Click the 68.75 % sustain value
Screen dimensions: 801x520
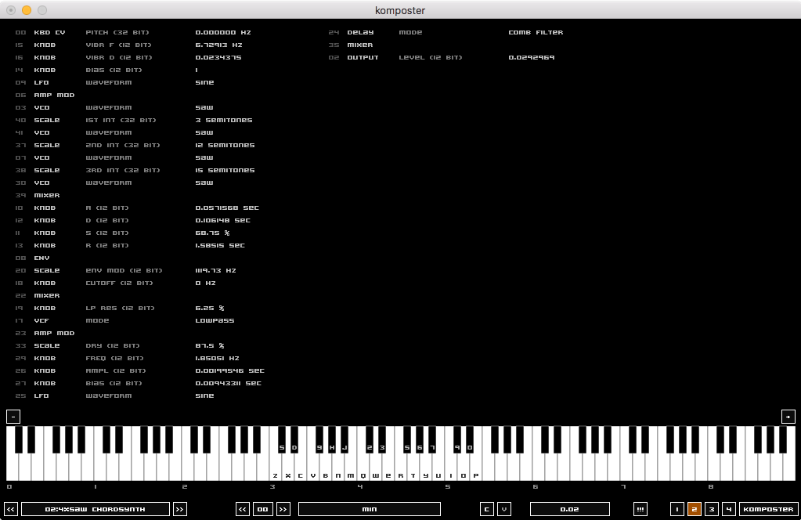click(212, 233)
